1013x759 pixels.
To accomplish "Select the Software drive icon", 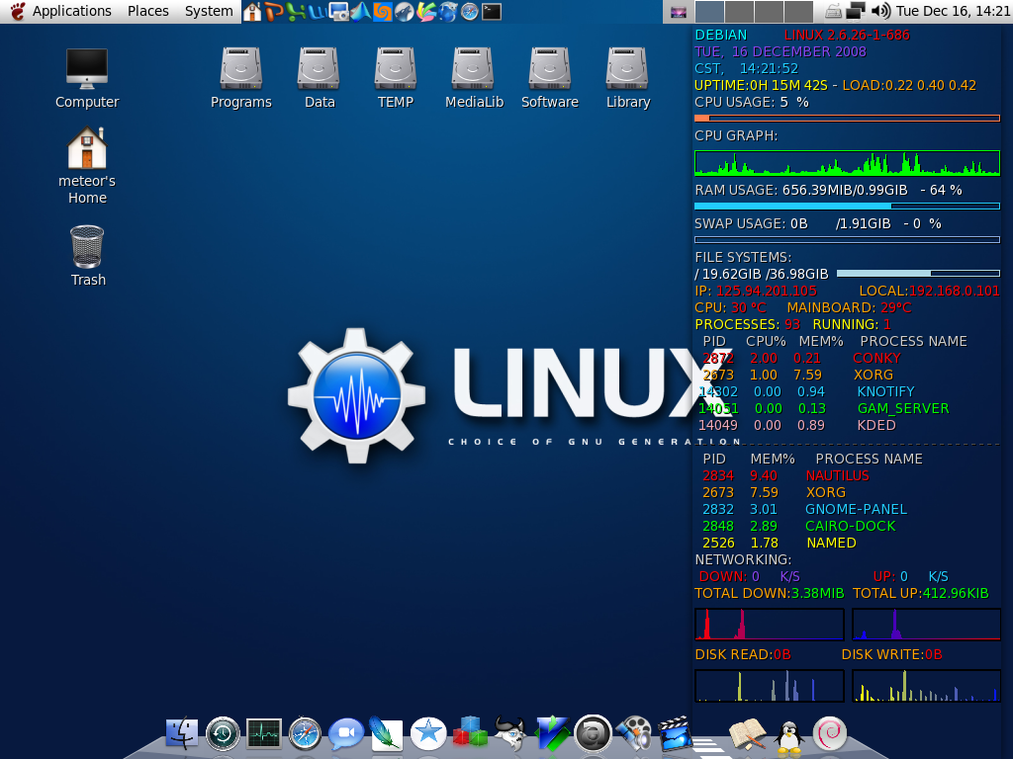I will tap(550, 78).
